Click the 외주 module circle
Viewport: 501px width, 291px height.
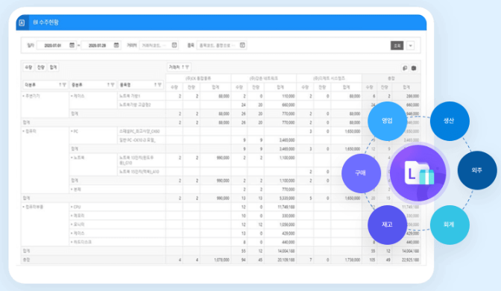[477, 170]
